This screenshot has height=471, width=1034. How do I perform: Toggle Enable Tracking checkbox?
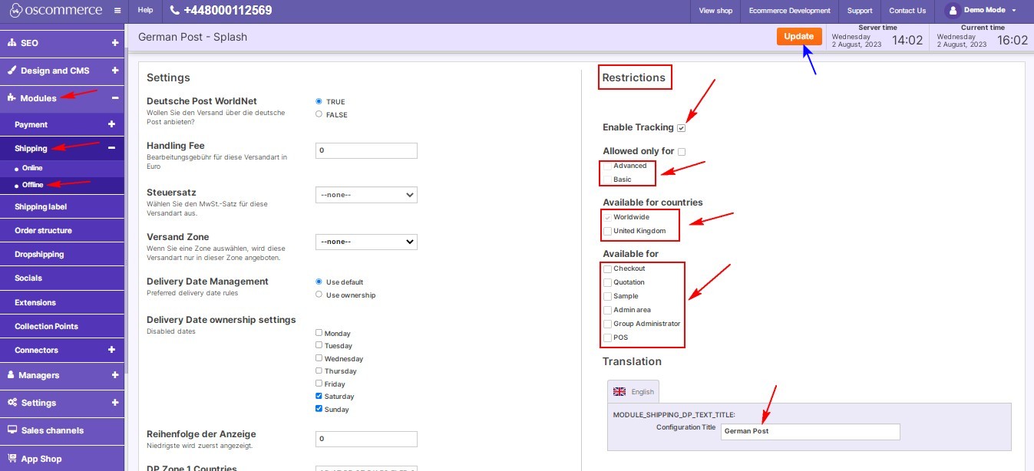pos(681,128)
